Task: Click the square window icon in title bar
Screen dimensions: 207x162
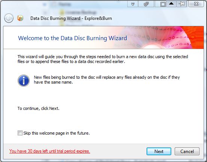Action: (163, 4)
